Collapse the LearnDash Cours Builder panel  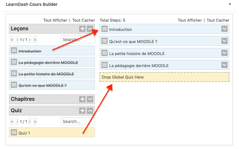tap(230, 4)
